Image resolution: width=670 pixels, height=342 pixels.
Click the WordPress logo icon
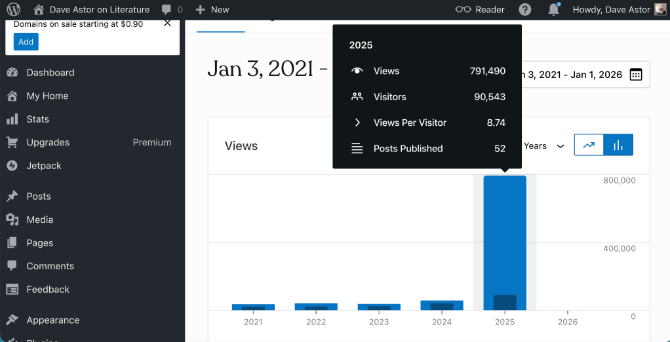[x=14, y=10]
